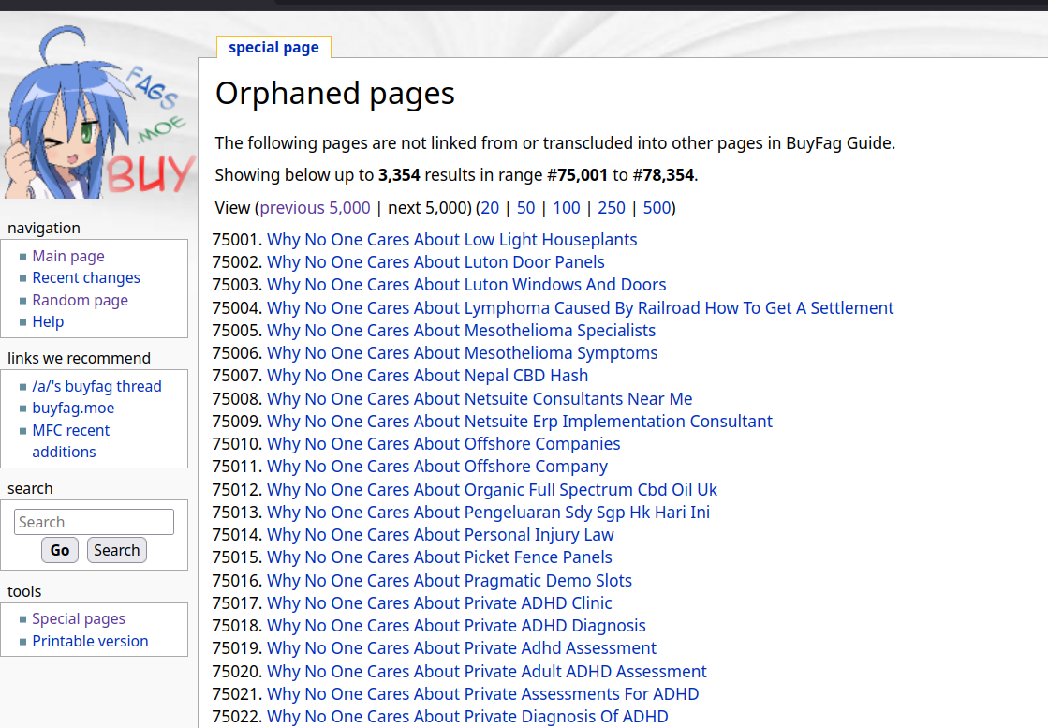The image size is (1048, 728).
Task: Open Low Light Houseplants page link
Action: [451, 239]
